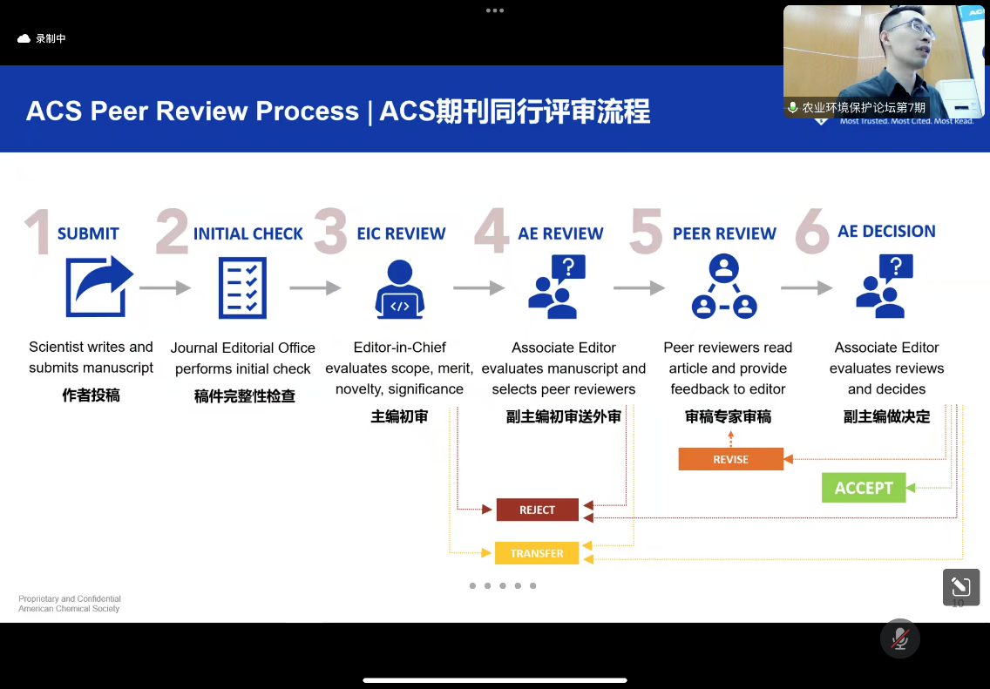Viewport: 990px width, 689px height.
Task: Click the yellow TRANSFER box
Action: (537, 553)
